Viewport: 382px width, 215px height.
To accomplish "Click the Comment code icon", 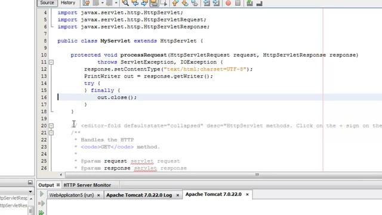I will coord(249,3).
